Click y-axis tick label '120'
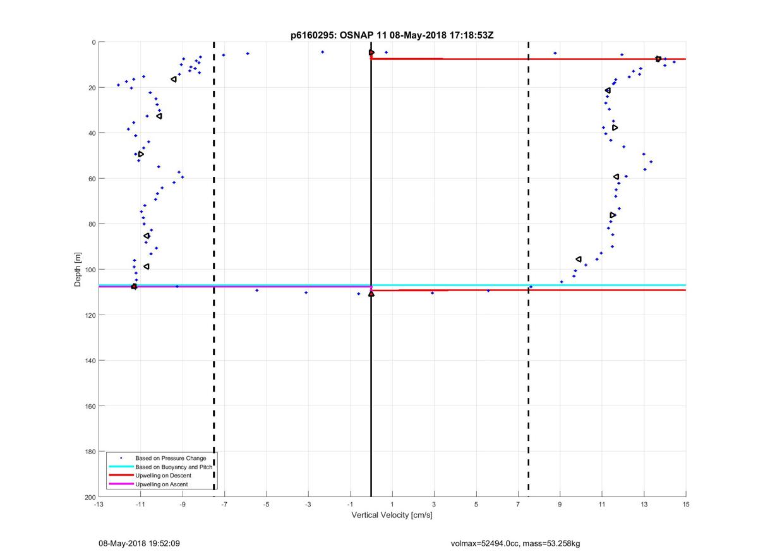Viewport: 758px width, 559px height. (x=90, y=315)
